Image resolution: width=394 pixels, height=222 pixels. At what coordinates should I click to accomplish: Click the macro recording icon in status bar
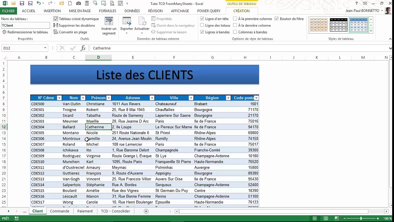(17, 219)
